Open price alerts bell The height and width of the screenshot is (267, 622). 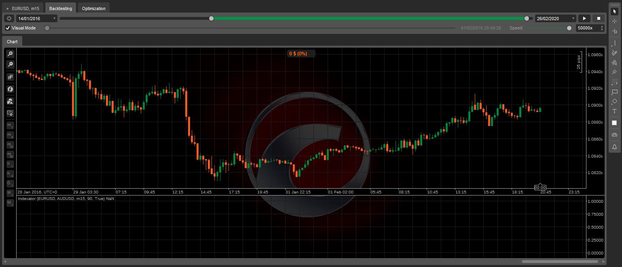pyautogui.click(x=614, y=147)
